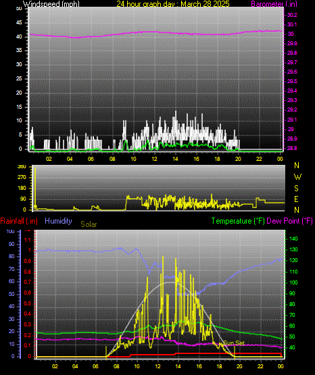Viewport: 315px width, 375px height.
Task: Click the W compass direction label
Action: click(x=297, y=177)
